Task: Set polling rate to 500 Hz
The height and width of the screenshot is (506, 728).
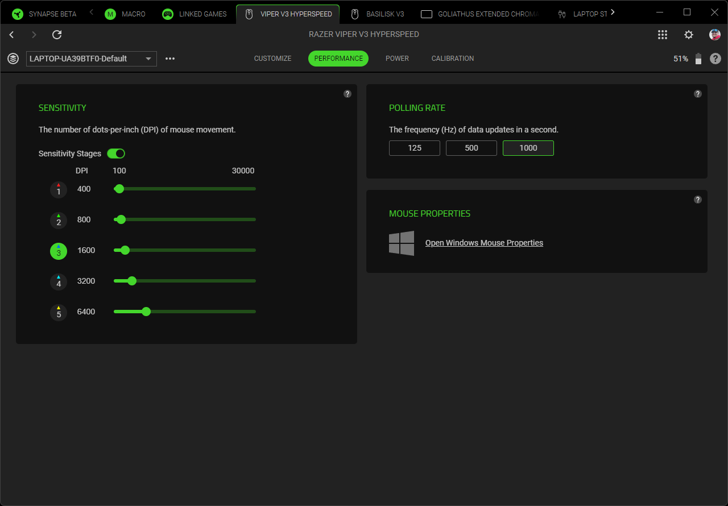Action: [x=471, y=148]
